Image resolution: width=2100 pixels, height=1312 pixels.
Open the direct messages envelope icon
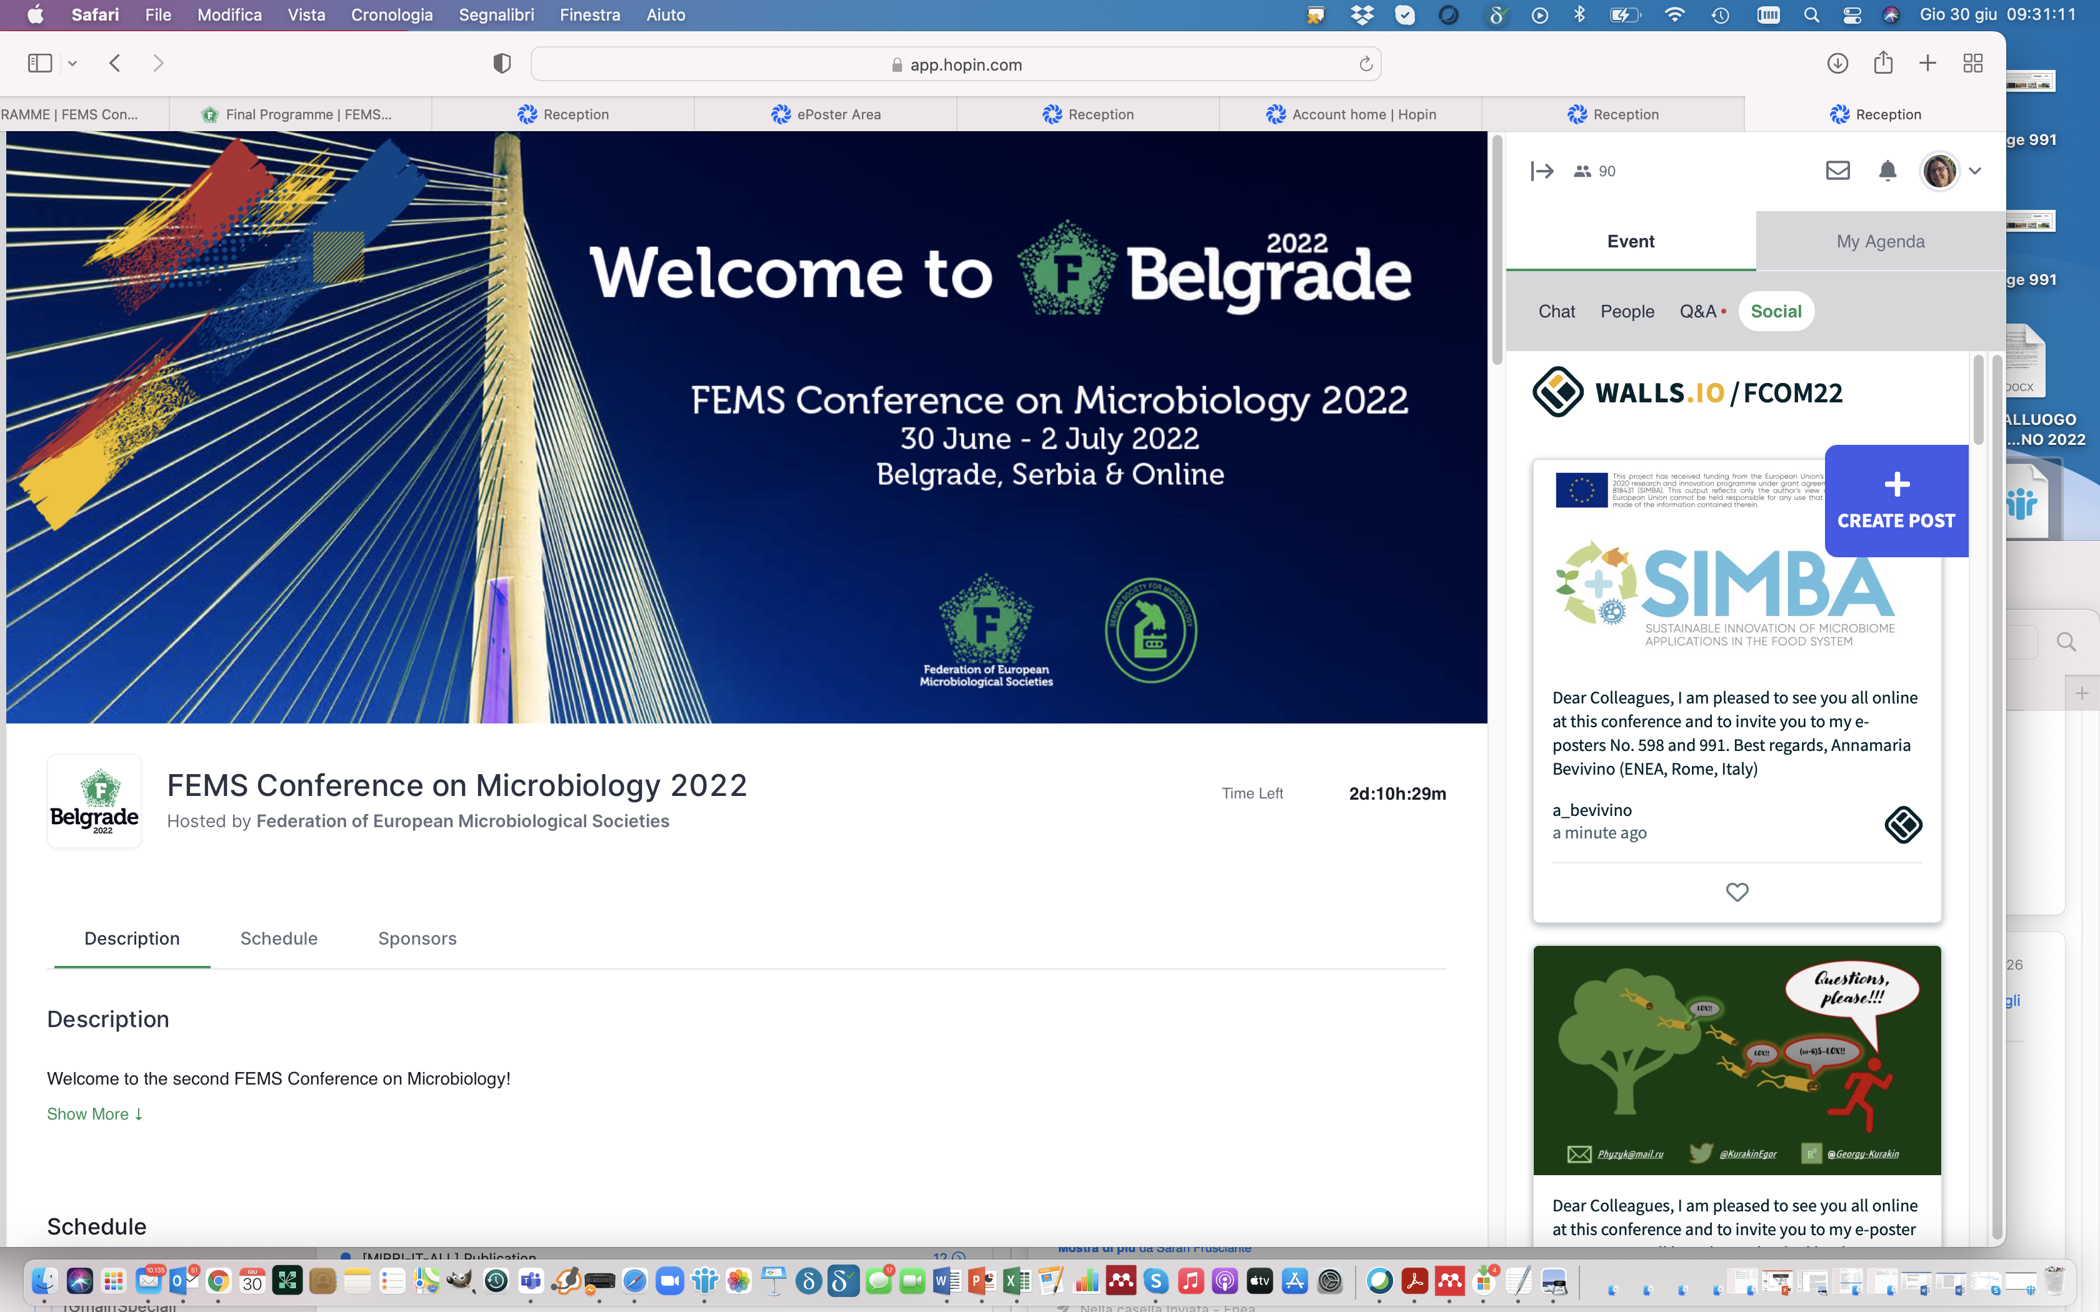(x=1837, y=170)
